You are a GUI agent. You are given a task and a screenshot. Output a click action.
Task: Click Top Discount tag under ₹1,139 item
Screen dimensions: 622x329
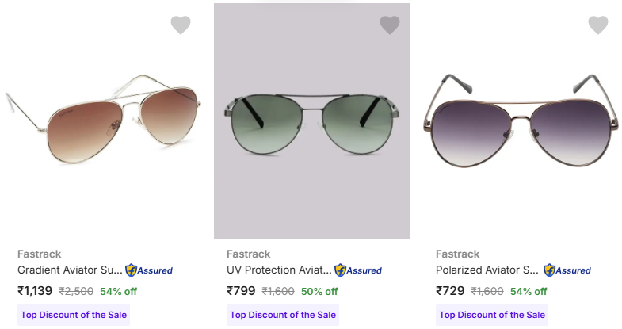click(74, 315)
